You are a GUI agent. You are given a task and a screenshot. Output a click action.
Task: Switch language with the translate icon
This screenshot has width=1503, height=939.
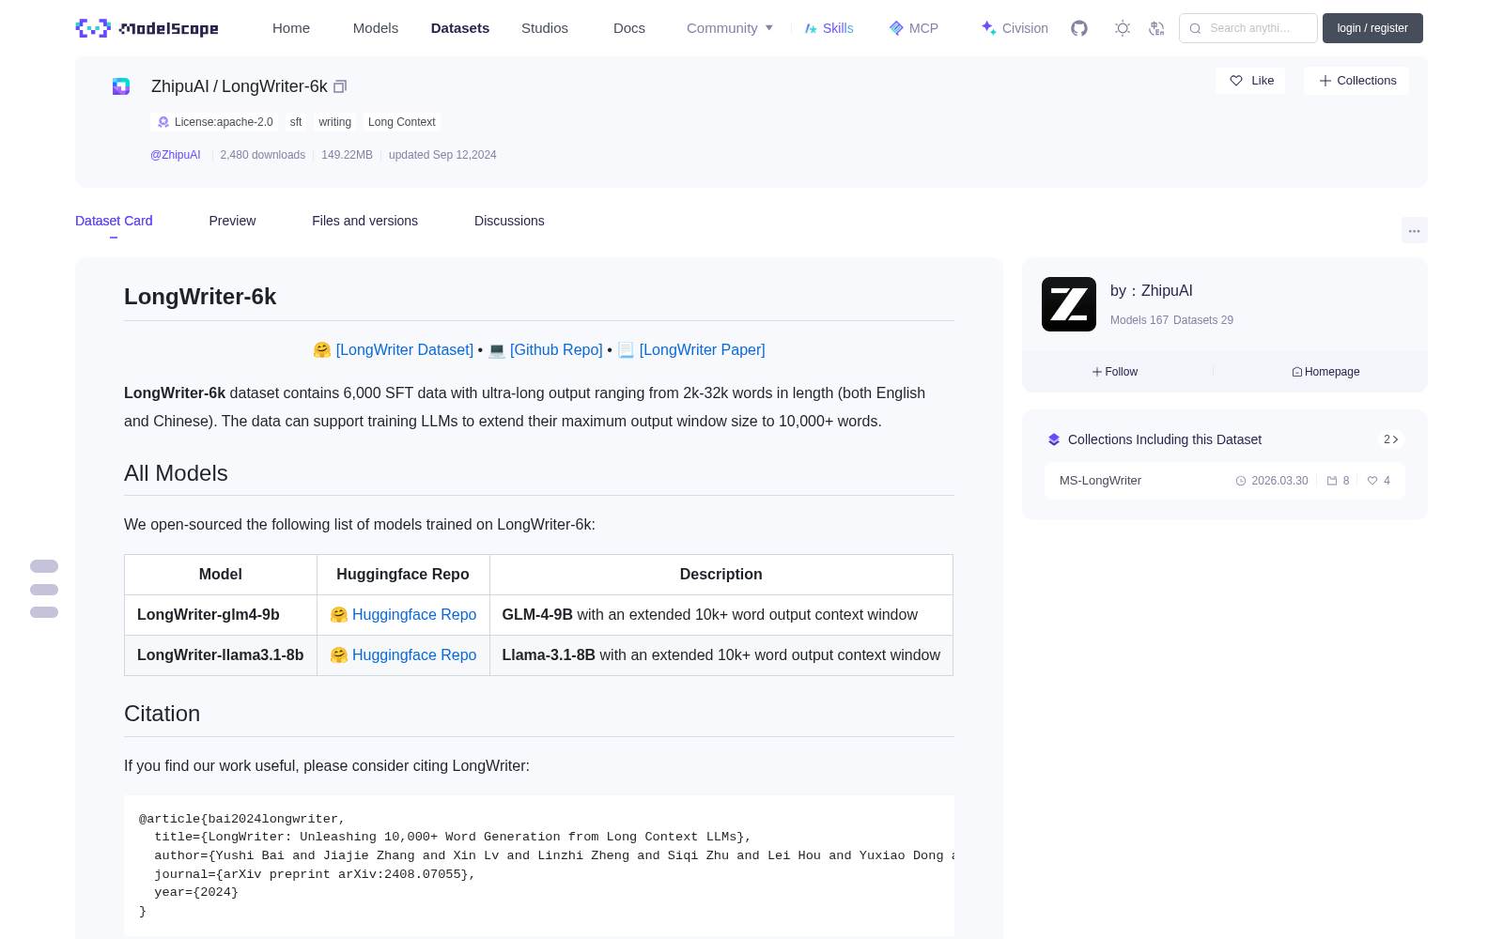[x=1156, y=28]
